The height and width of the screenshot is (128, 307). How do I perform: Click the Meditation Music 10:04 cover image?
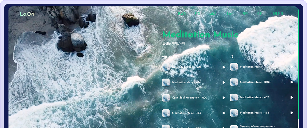(234, 82)
